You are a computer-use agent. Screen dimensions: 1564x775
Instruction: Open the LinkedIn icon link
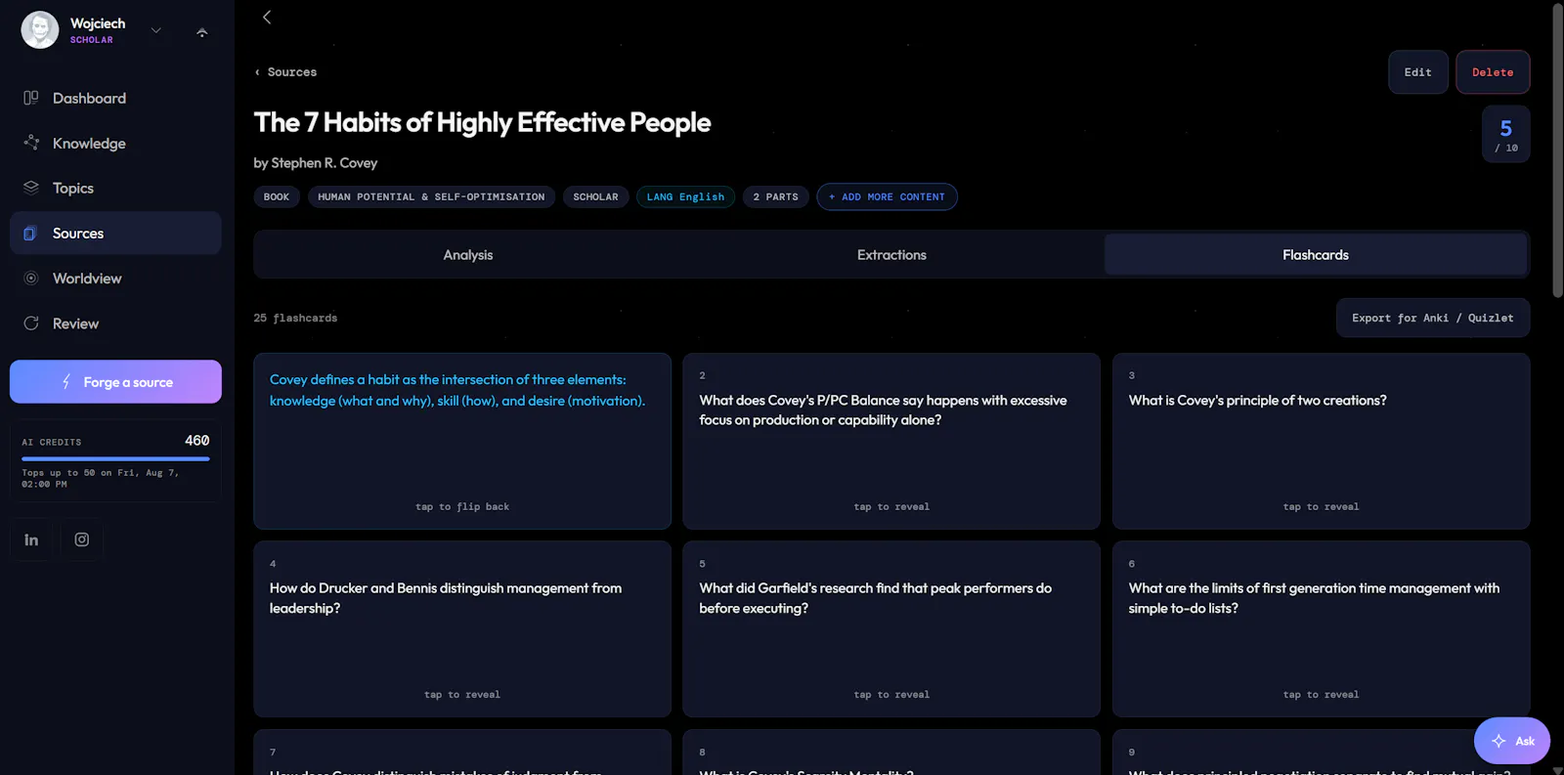[31, 539]
